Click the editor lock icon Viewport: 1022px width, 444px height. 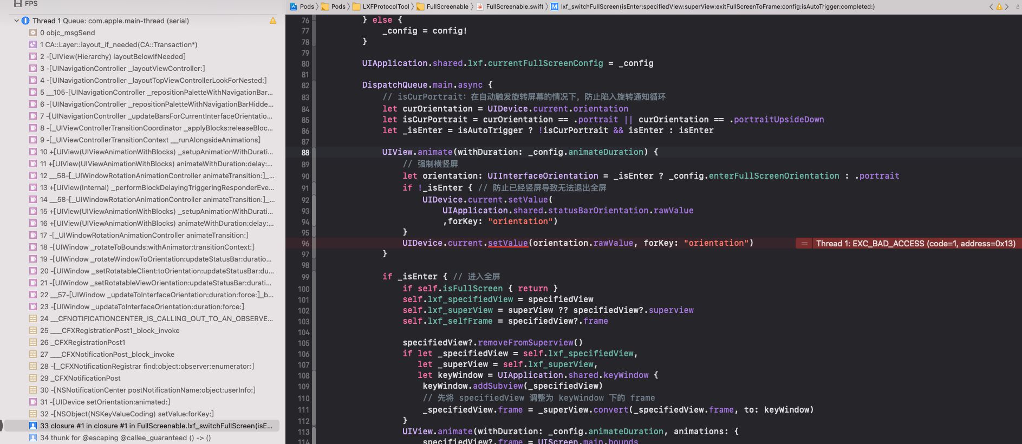pos(1018,6)
